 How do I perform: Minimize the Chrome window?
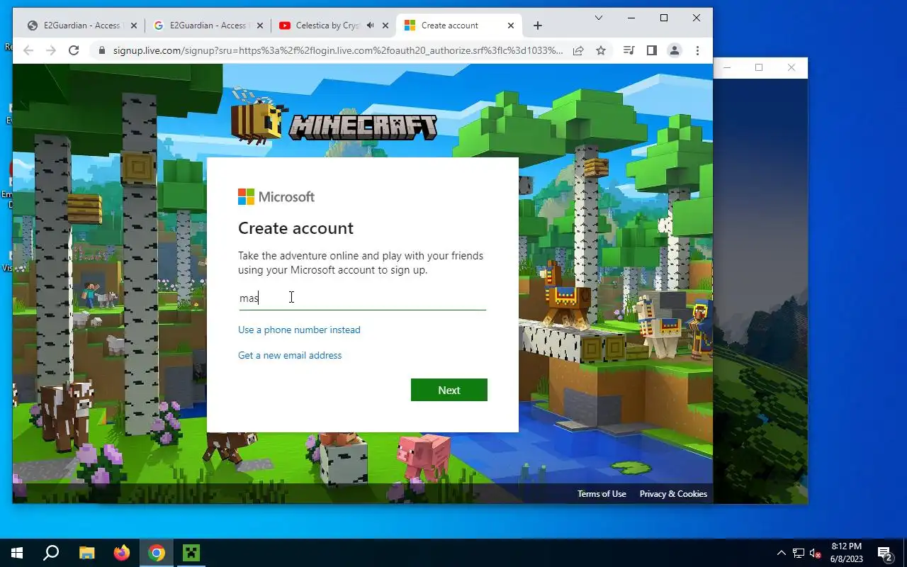pos(631,18)
